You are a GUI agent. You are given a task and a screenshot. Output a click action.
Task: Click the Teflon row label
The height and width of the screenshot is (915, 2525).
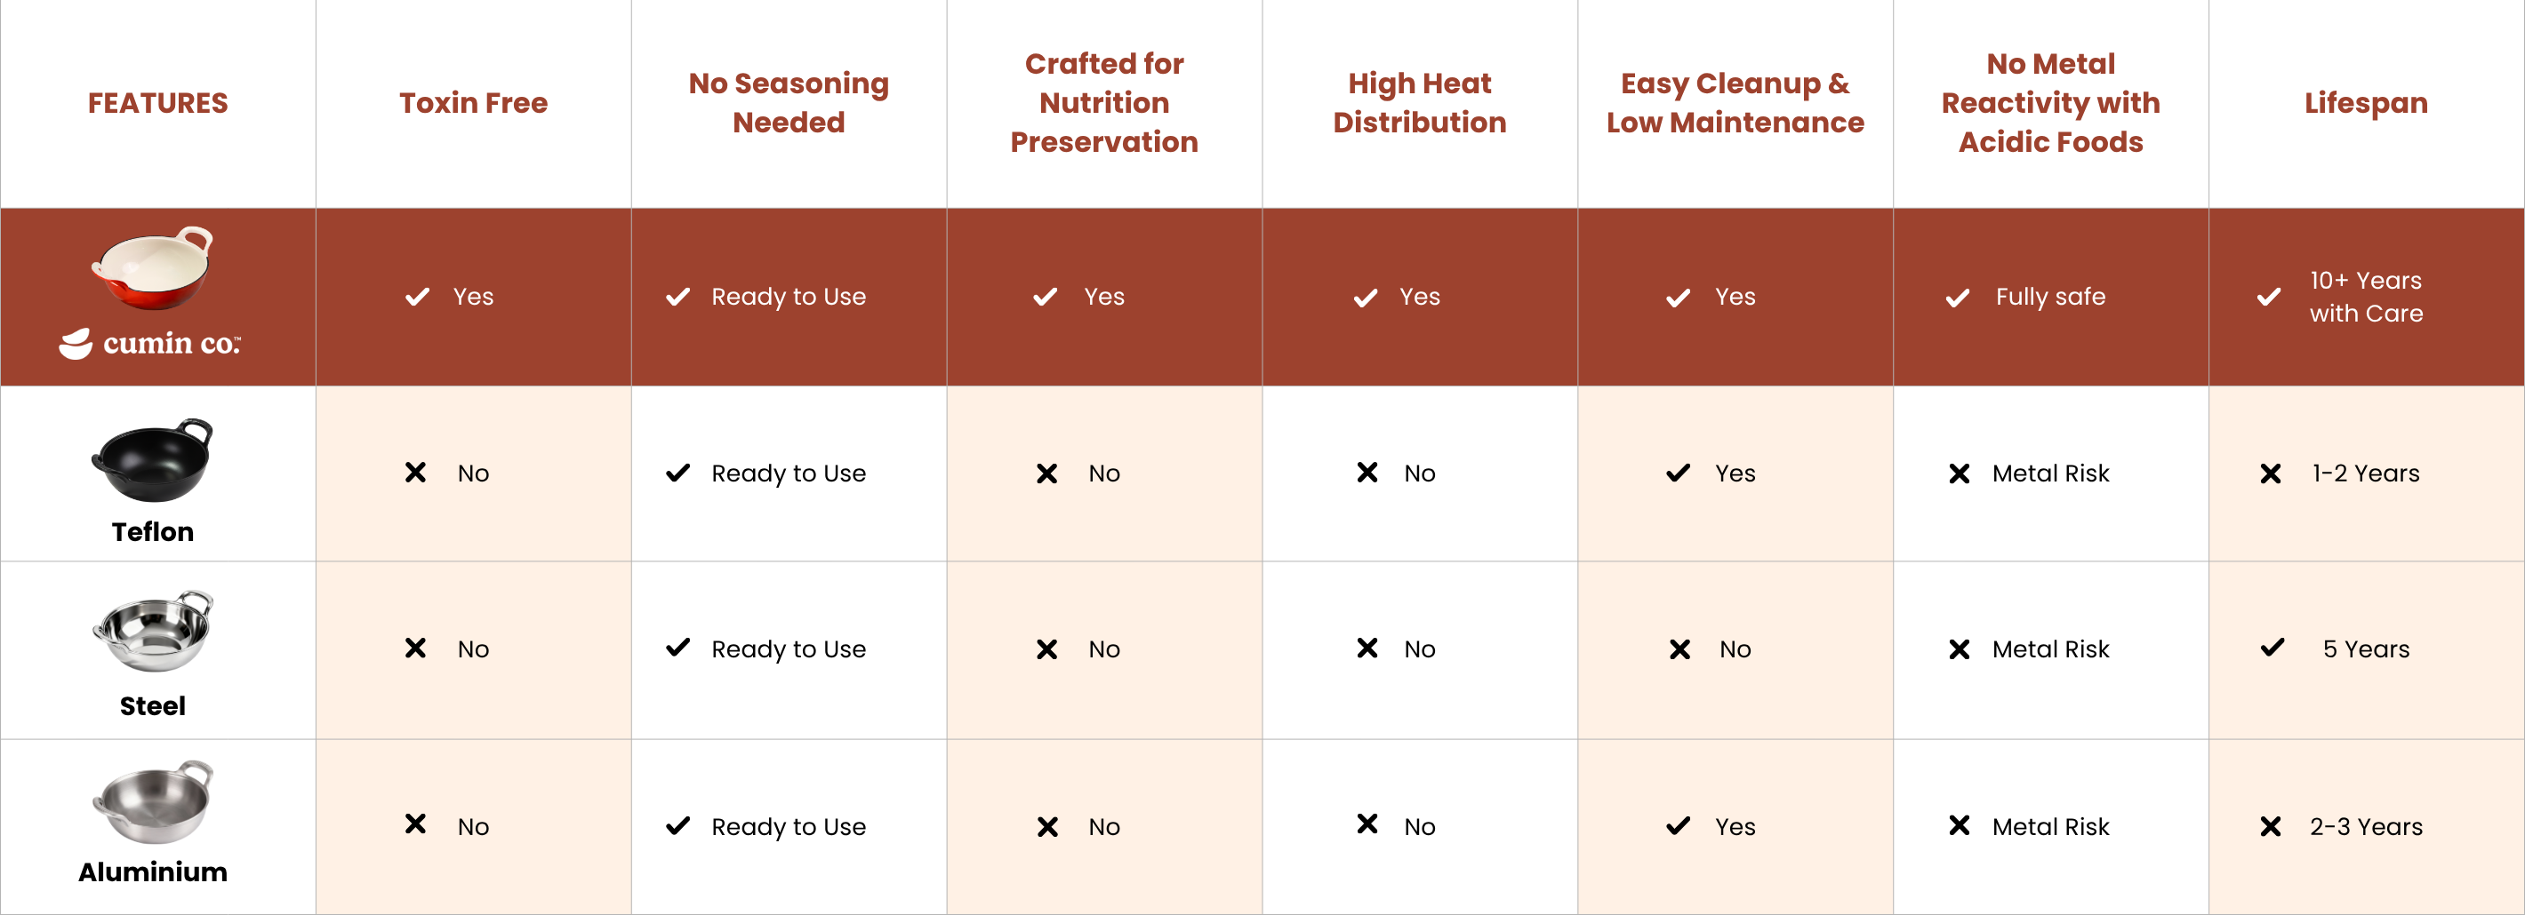click(153, 532)
